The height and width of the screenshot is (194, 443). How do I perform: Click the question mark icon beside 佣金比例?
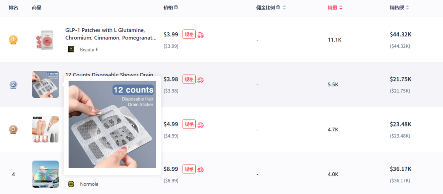[278, 7]
